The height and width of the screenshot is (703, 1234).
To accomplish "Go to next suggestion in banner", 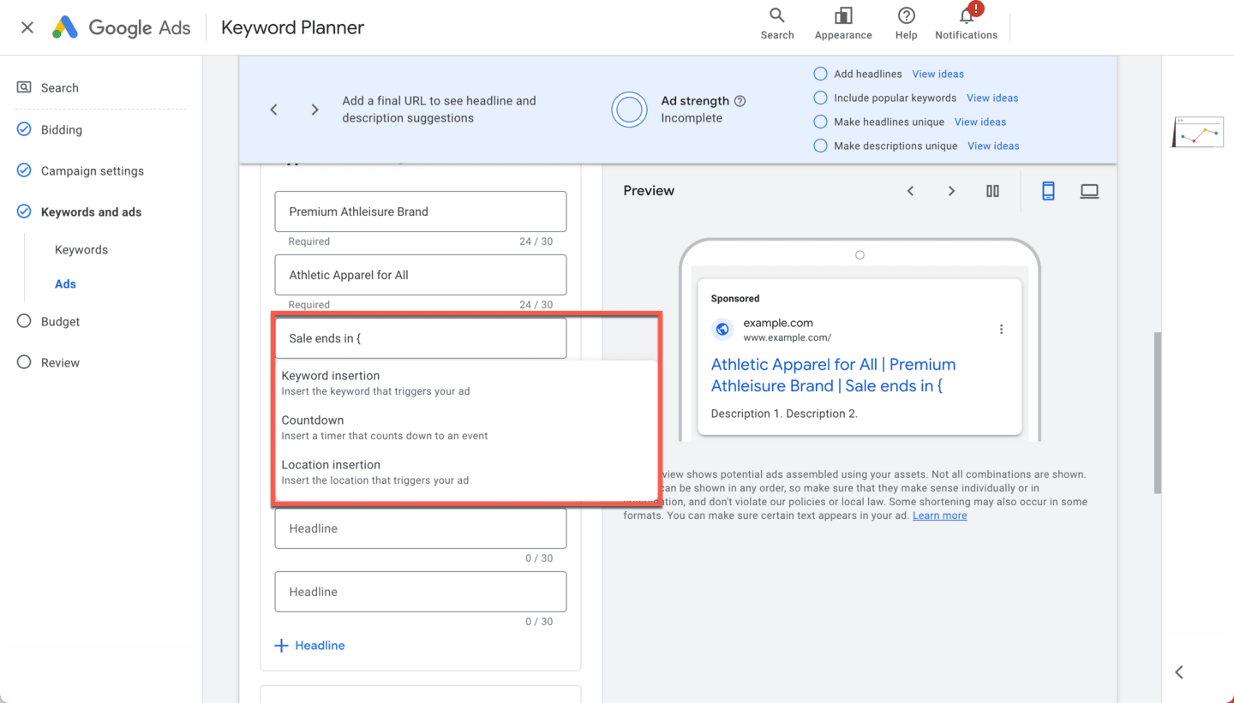I will click(x=314, y=110).
